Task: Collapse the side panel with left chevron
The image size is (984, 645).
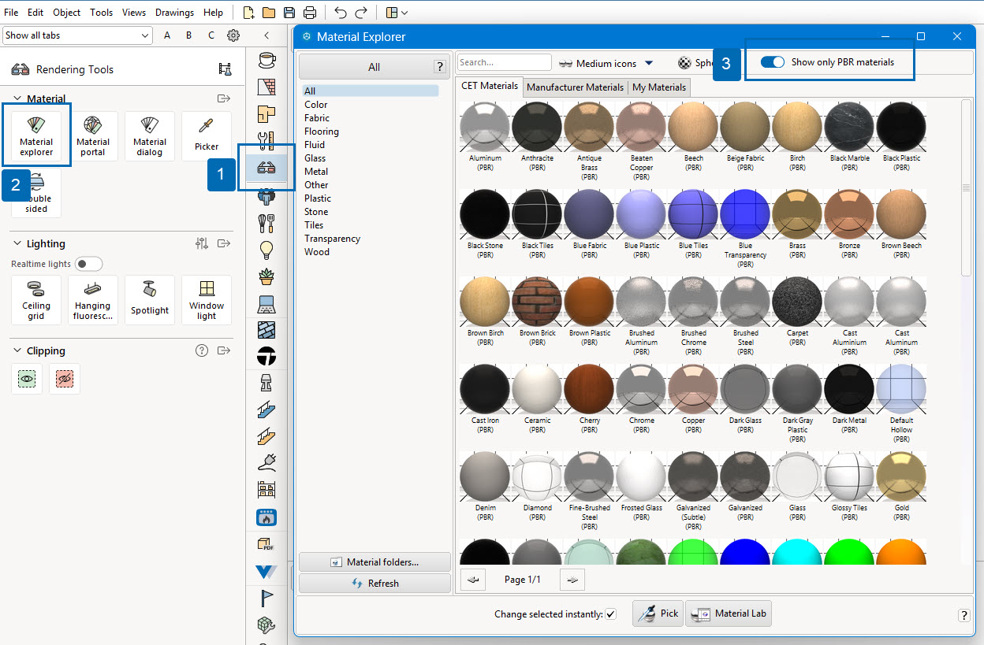Action: tap(266, 35)
